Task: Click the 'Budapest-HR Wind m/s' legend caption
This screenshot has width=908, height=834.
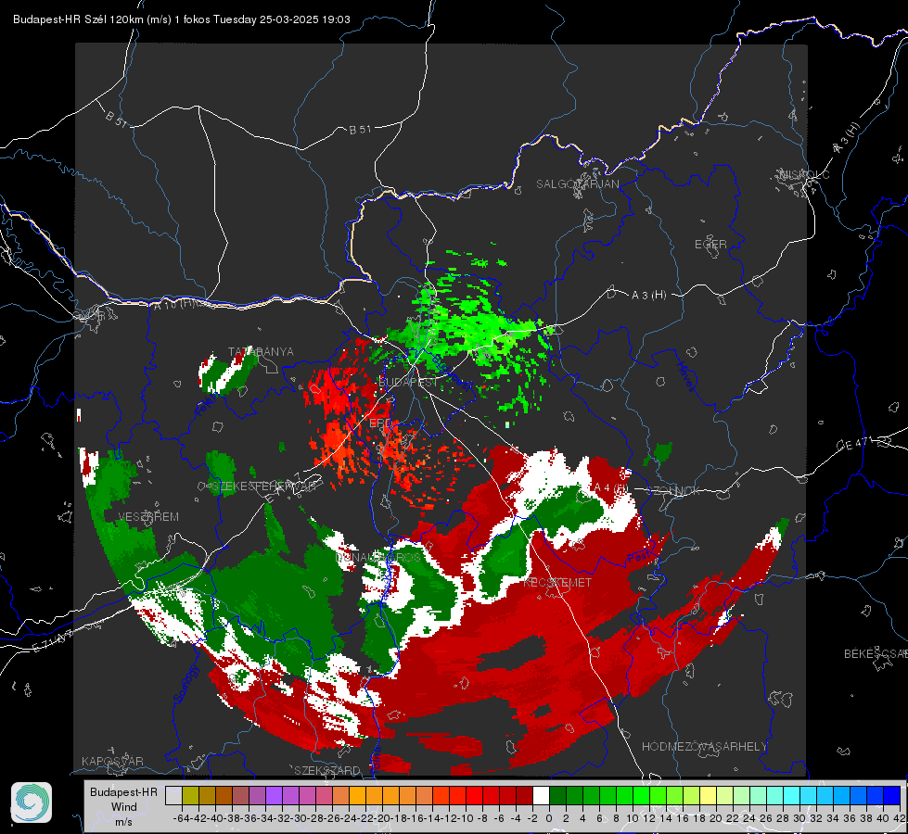Action: 124,807
